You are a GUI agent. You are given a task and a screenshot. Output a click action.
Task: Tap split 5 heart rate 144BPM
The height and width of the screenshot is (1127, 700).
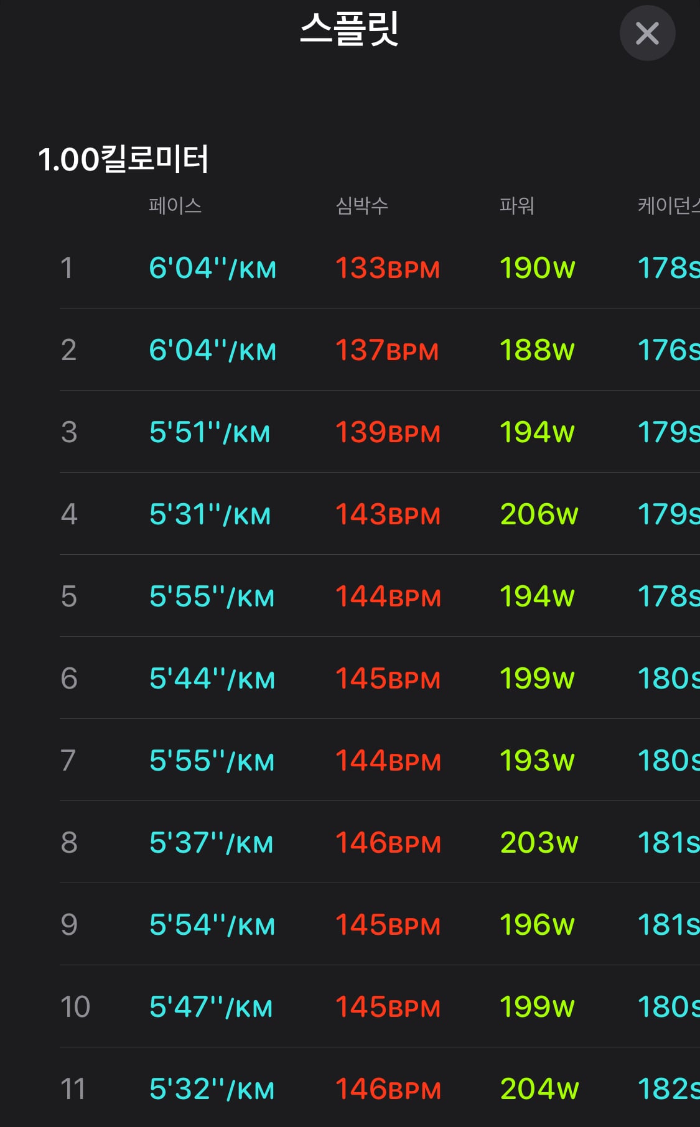[388, 596]
